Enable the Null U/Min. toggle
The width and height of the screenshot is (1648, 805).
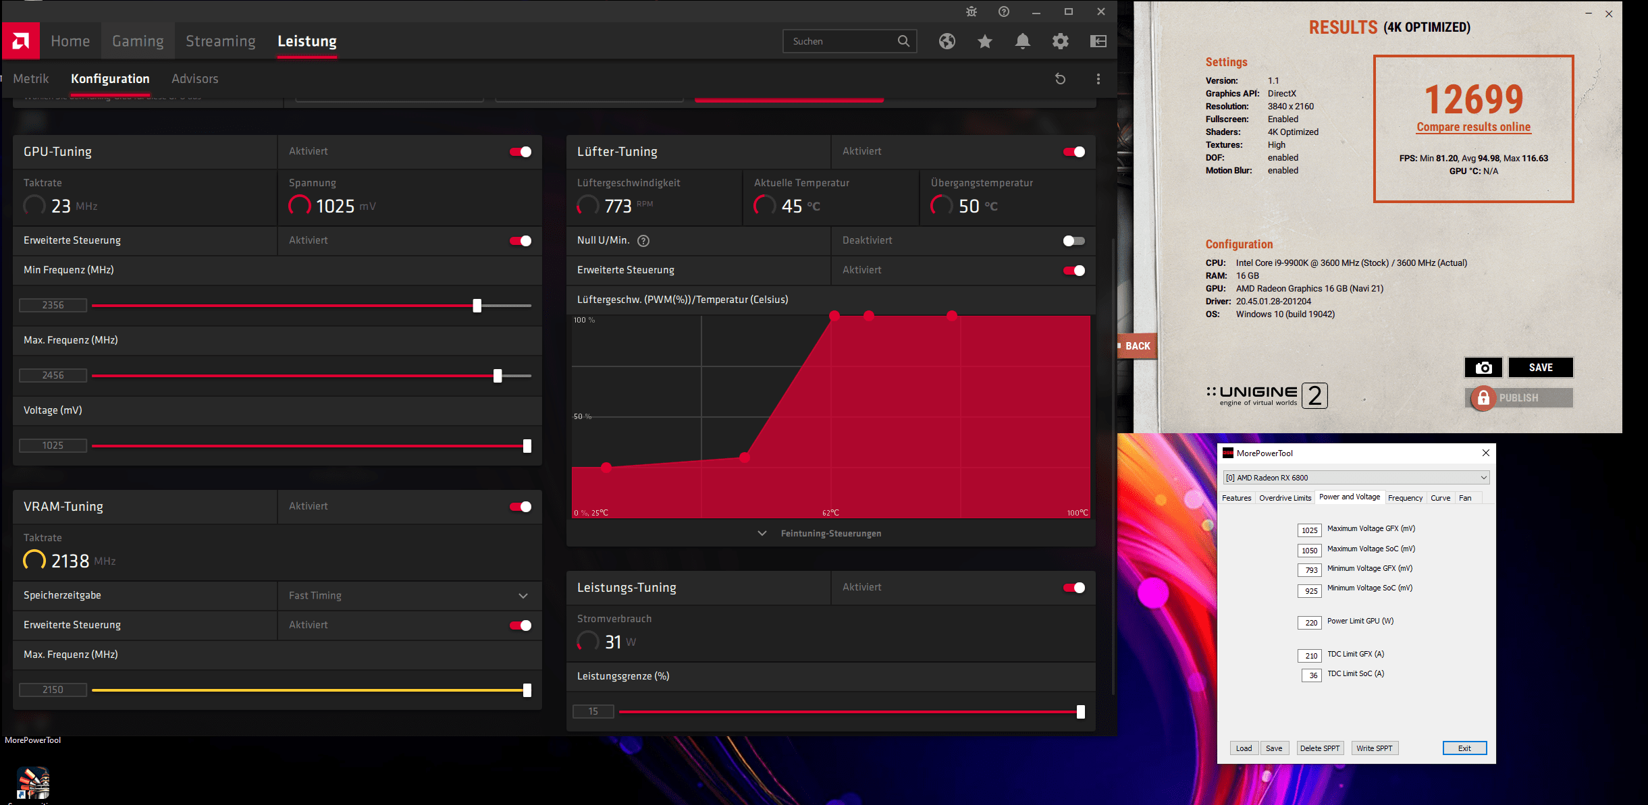click(x=1073, y=241)
